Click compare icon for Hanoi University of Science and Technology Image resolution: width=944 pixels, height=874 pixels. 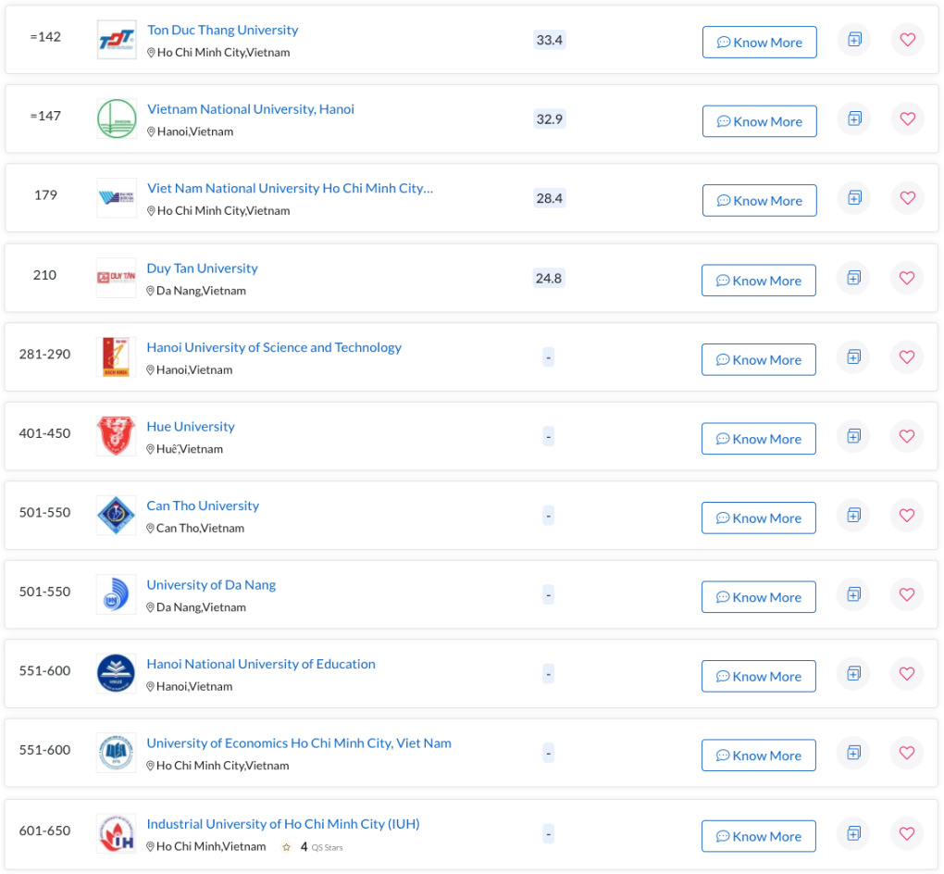click(x=853, y=357)
